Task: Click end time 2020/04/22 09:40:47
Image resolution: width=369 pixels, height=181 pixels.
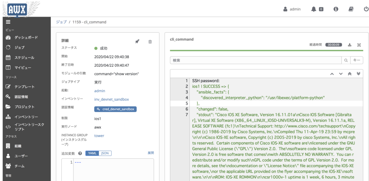Action: (112, 65)
